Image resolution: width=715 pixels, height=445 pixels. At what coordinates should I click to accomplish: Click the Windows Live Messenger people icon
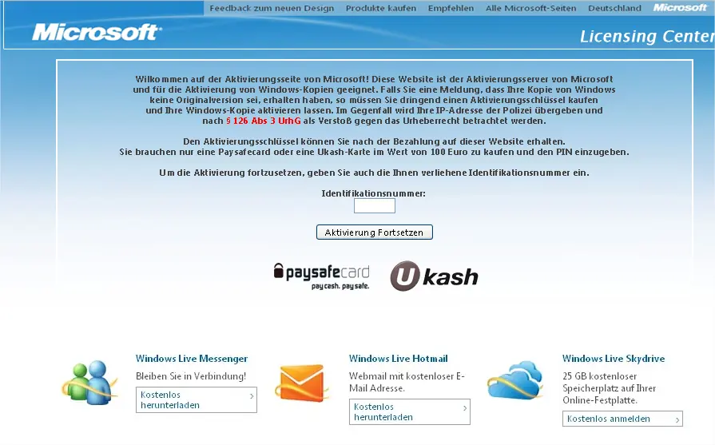coord(89,382)
